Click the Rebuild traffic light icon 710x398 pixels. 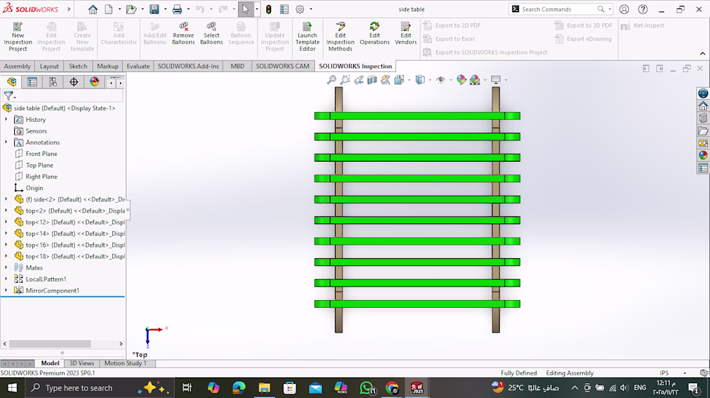(x=269, y=9)
